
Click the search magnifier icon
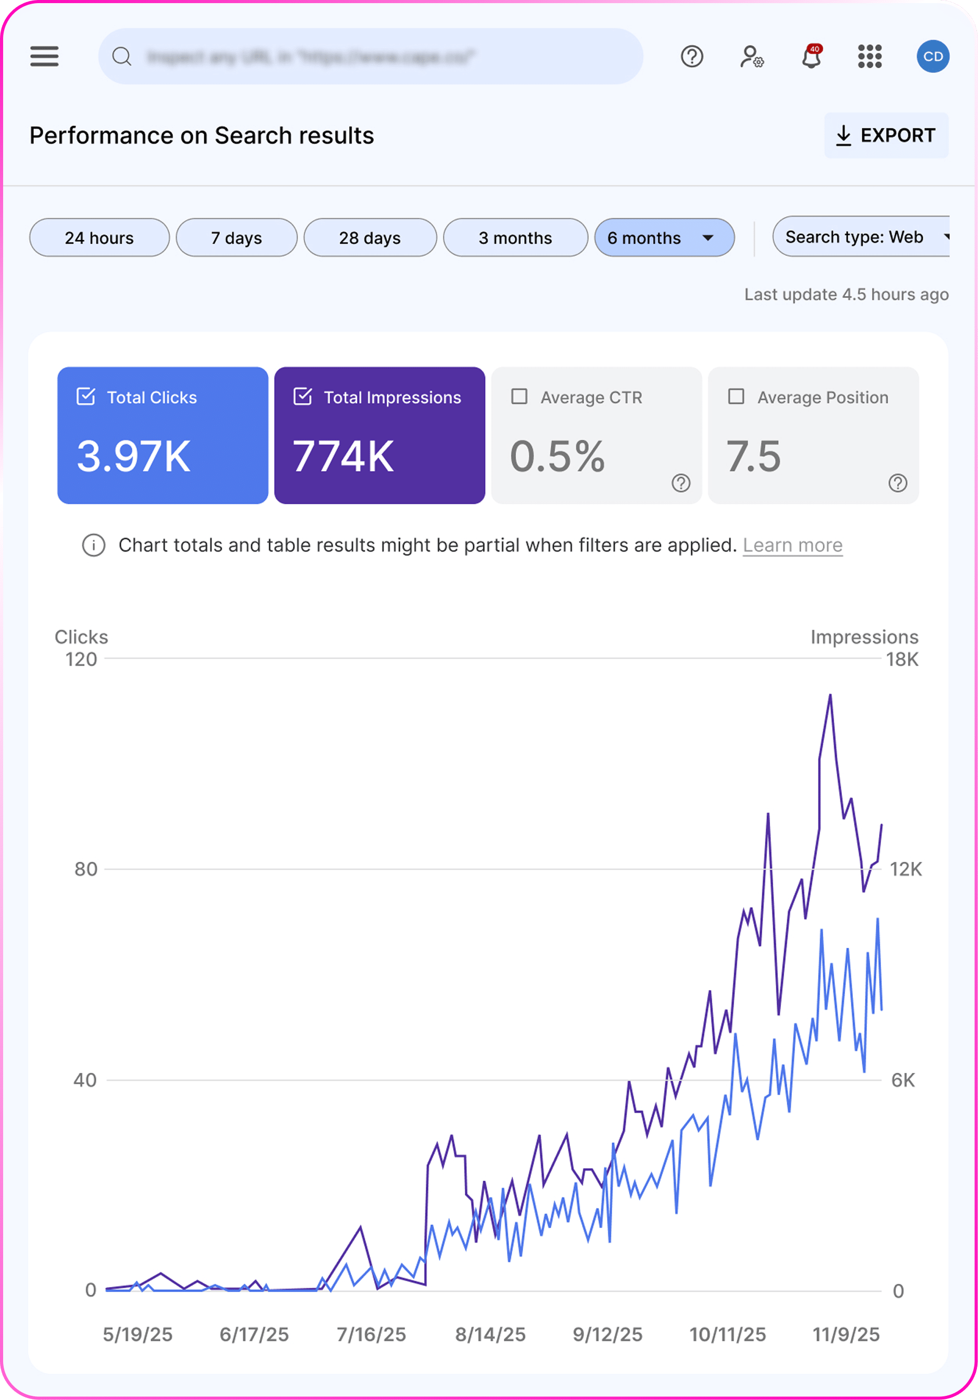pyautogui.click(x=122, y=57)
